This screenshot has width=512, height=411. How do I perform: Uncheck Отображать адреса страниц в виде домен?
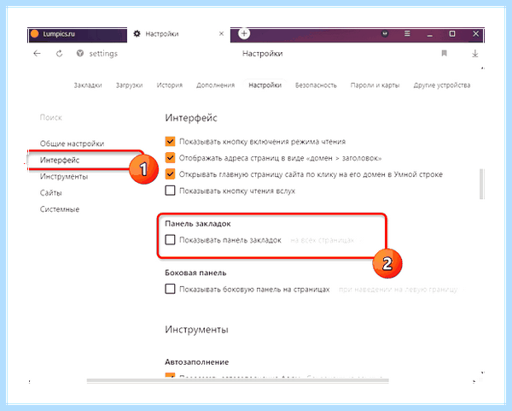[x=170, y=157]
